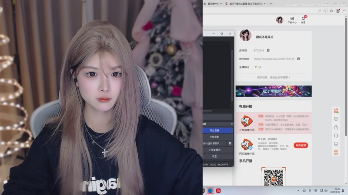The image size is (348, 195).
Task: Open the user avatar in the Douyu page header
Action: (280, 20)
